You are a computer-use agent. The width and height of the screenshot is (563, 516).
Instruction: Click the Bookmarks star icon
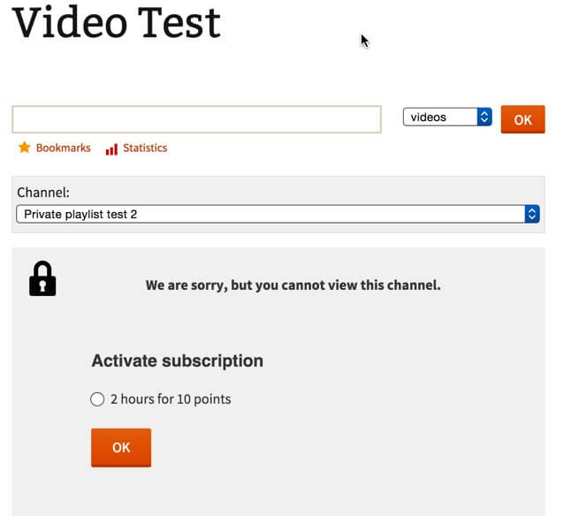coord(25,148)
